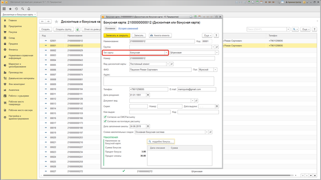Open the Склад section in sidebar
Screen dimensions: 321x180
click(11, 38)
